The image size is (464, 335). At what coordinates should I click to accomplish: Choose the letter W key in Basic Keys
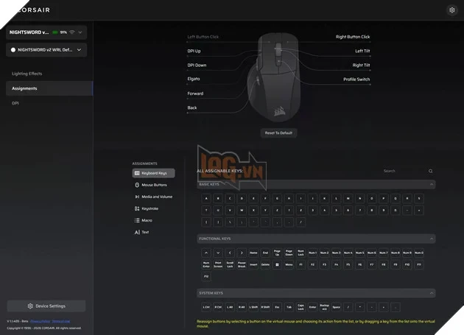tap(242, 211)
